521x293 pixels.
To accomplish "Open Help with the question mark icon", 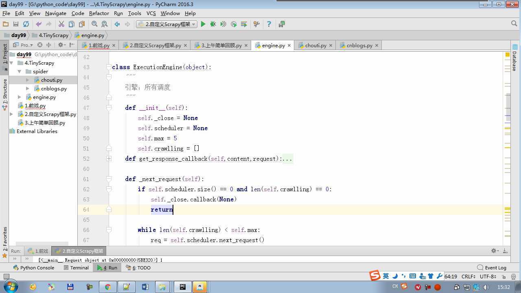I will tap(269, 24).
